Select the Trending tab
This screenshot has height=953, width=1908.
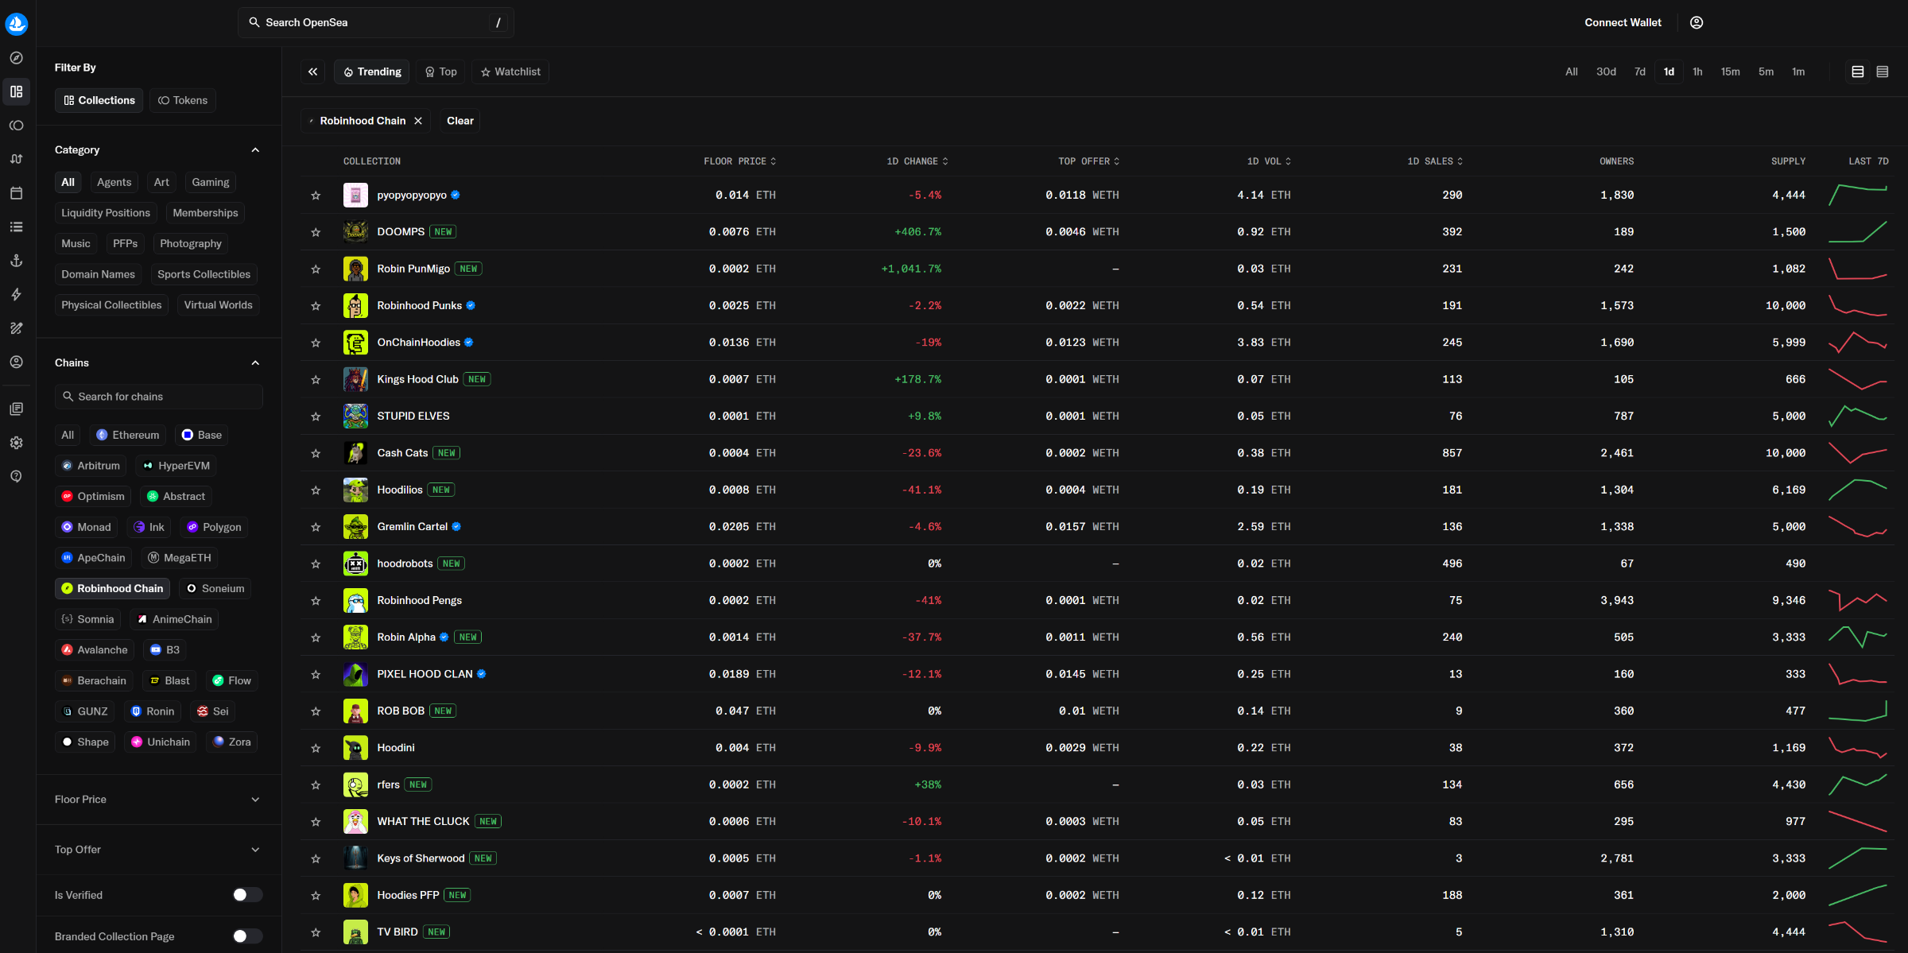[x=372, y=72]
